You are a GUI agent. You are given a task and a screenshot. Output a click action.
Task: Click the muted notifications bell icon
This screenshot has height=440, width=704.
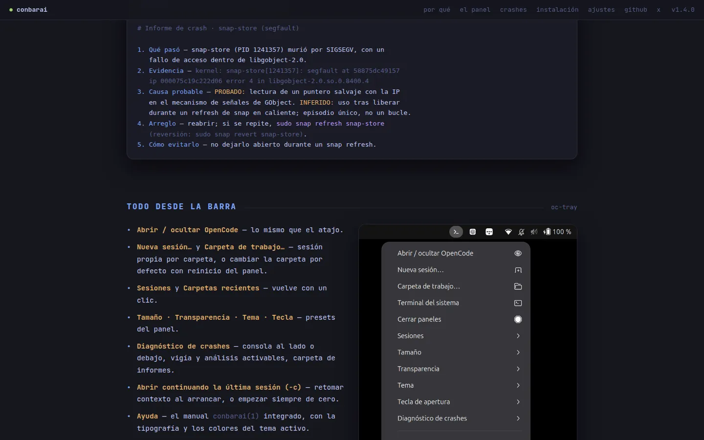(522, 232)
